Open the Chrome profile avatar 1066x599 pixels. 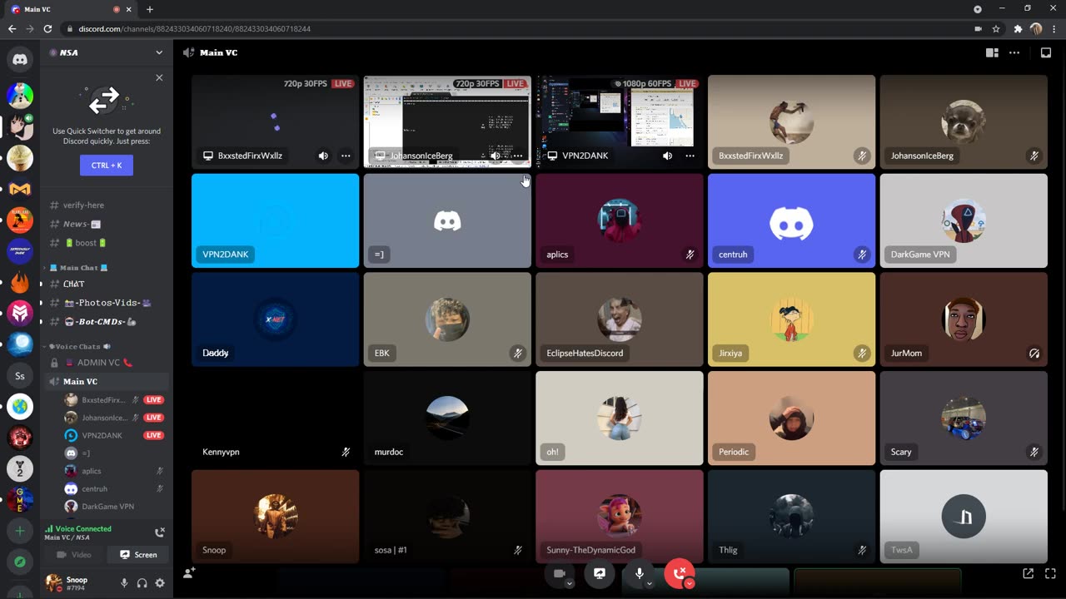pyautogui.click(x=1036, y=29)
